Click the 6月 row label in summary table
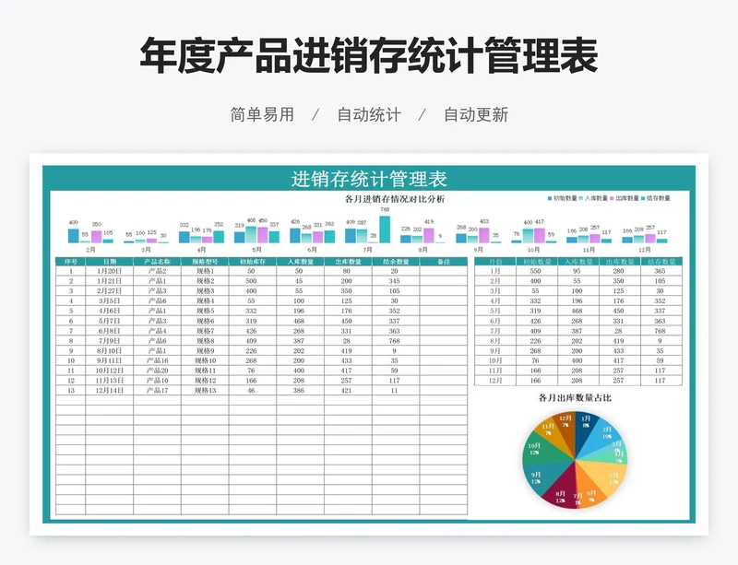The height and width of the screenshot is (565, 738). (x=495, y=321)
